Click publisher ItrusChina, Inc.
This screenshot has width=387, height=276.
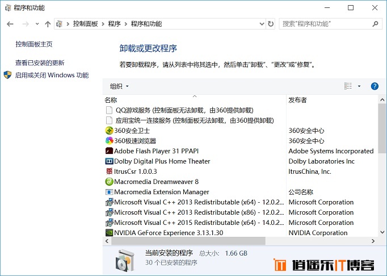coord(310,172)
